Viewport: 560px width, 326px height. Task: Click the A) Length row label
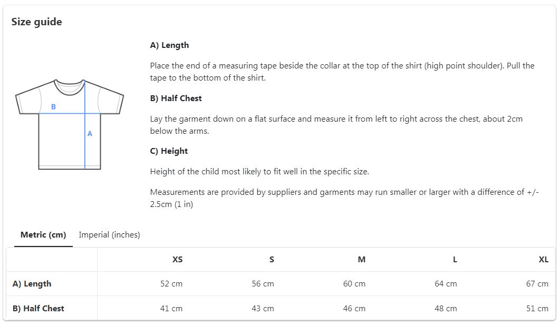[32, 283]
